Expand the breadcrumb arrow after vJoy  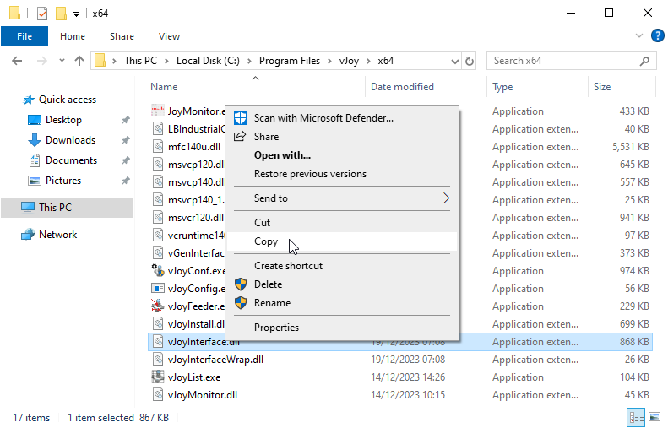pos(368,62)
